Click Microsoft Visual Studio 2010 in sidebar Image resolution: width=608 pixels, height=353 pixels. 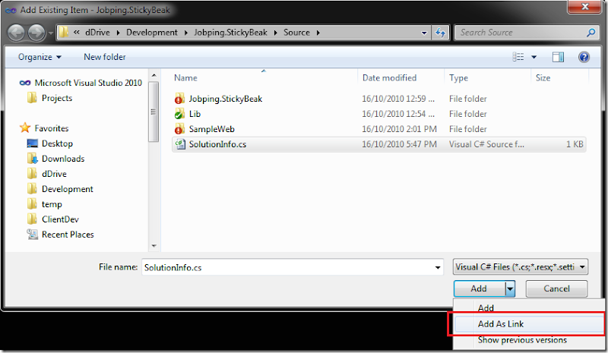[x=88, y=83]
